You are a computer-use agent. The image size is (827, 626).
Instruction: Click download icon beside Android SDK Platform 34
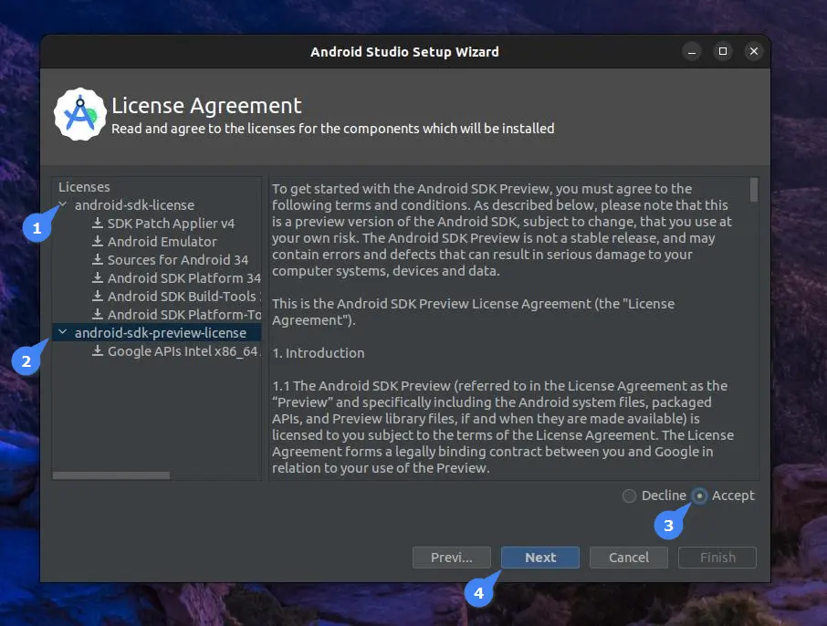click(98, 278)
